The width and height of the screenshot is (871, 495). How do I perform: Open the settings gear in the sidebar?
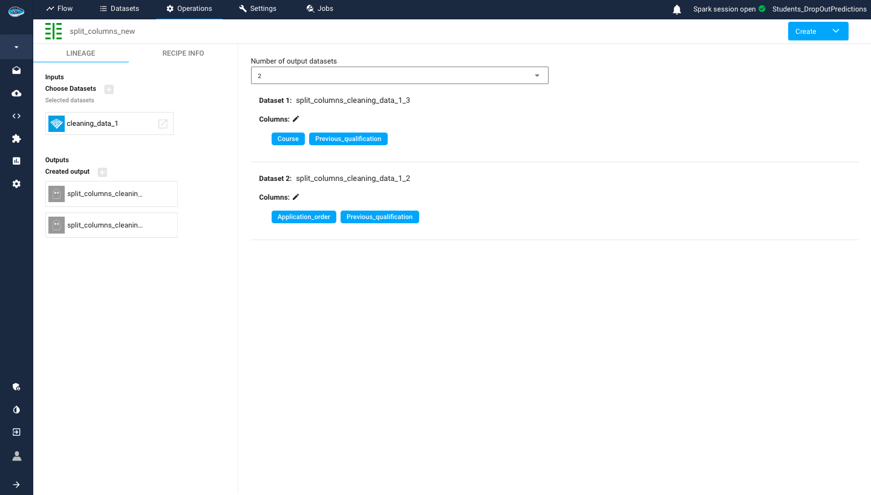(x=16, y=183)
